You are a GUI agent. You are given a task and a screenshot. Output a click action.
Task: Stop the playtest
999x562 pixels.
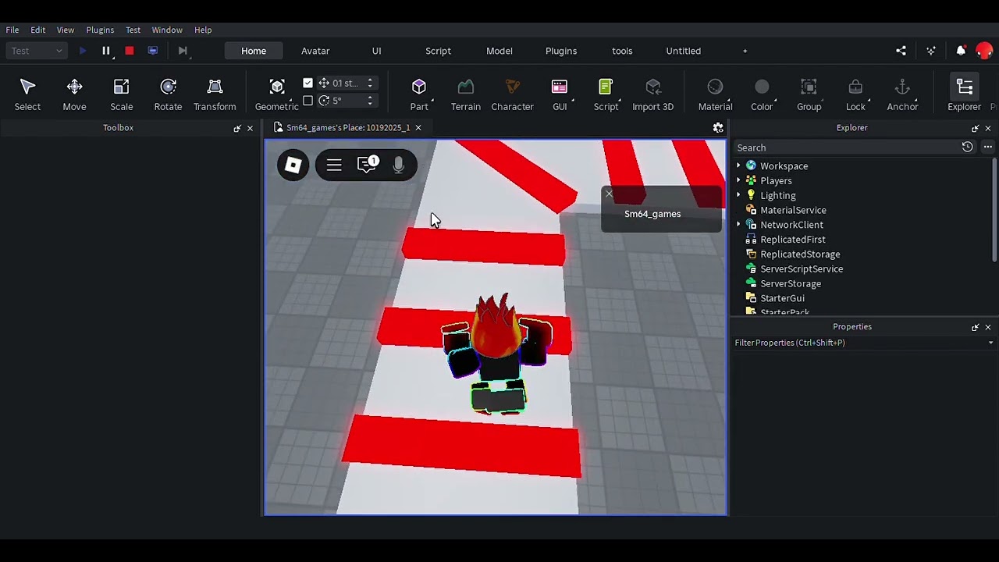click(x=130, y=51)
